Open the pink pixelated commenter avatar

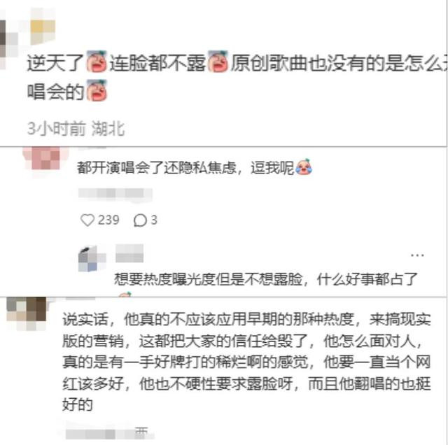pos(45,159)
